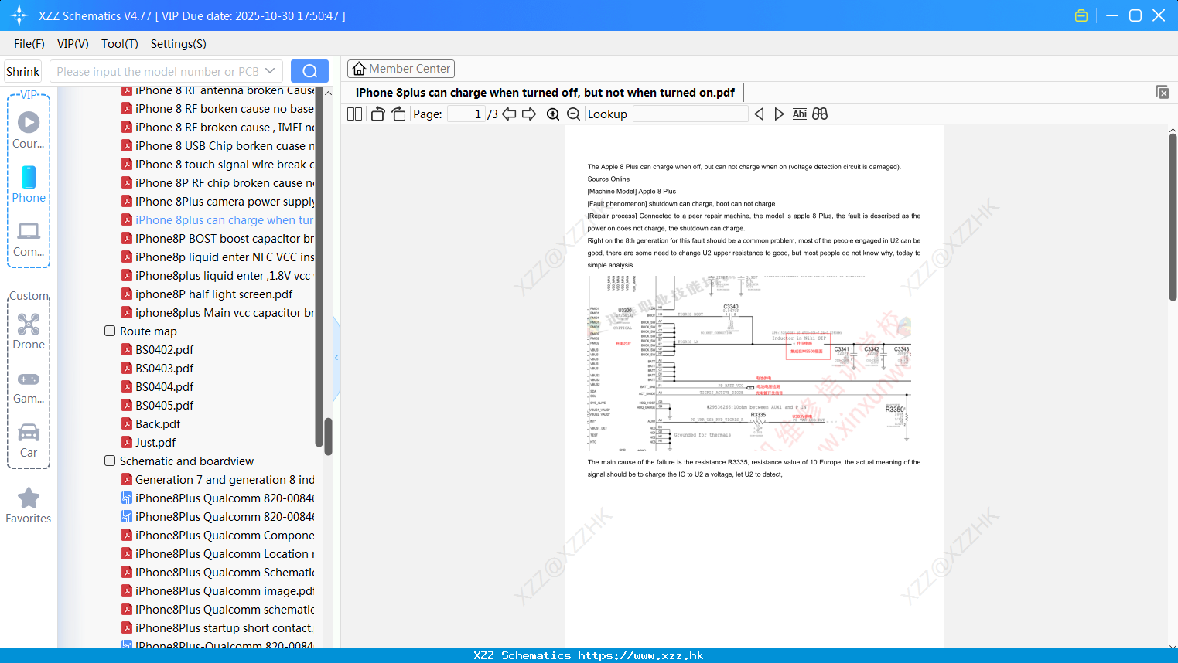Select the iPhone 8plus charge PDF tab
Viewport: 1178px width, 663px height.
pyautogui.click(x=545, y=93)
